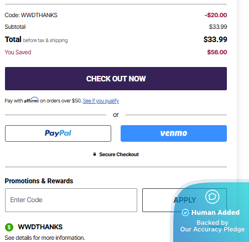This screenshot has width=249, height=242.
Task: Click the blue verified checkmark beside Human Added
Action: coord(185,213)
